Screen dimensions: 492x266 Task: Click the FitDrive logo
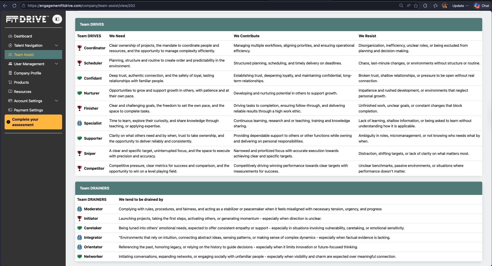click(27, 19)
